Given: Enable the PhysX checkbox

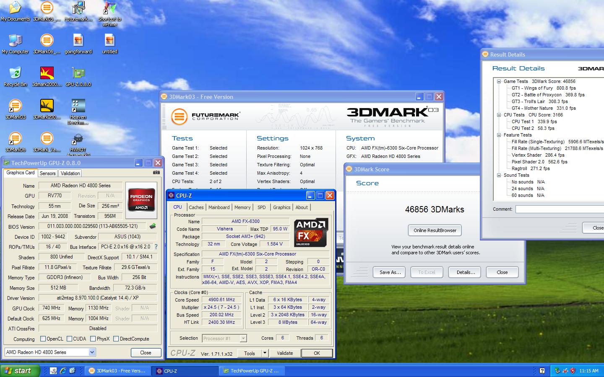Looking at the screenshot, I should pyautogui.click(x=93, y=339).
